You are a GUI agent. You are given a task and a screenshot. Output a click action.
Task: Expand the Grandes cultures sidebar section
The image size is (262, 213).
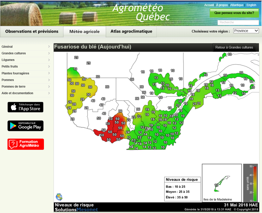pyautogui.click(x=25, y=53)
